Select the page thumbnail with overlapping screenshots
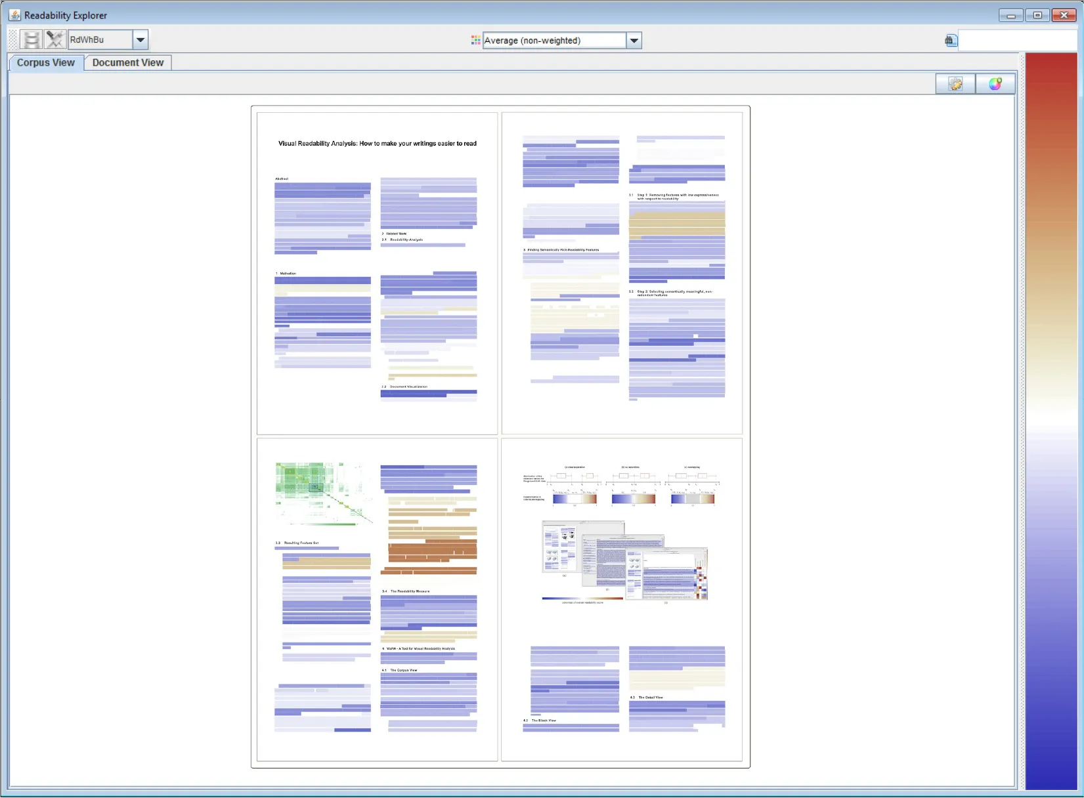 tap(622, 600)
